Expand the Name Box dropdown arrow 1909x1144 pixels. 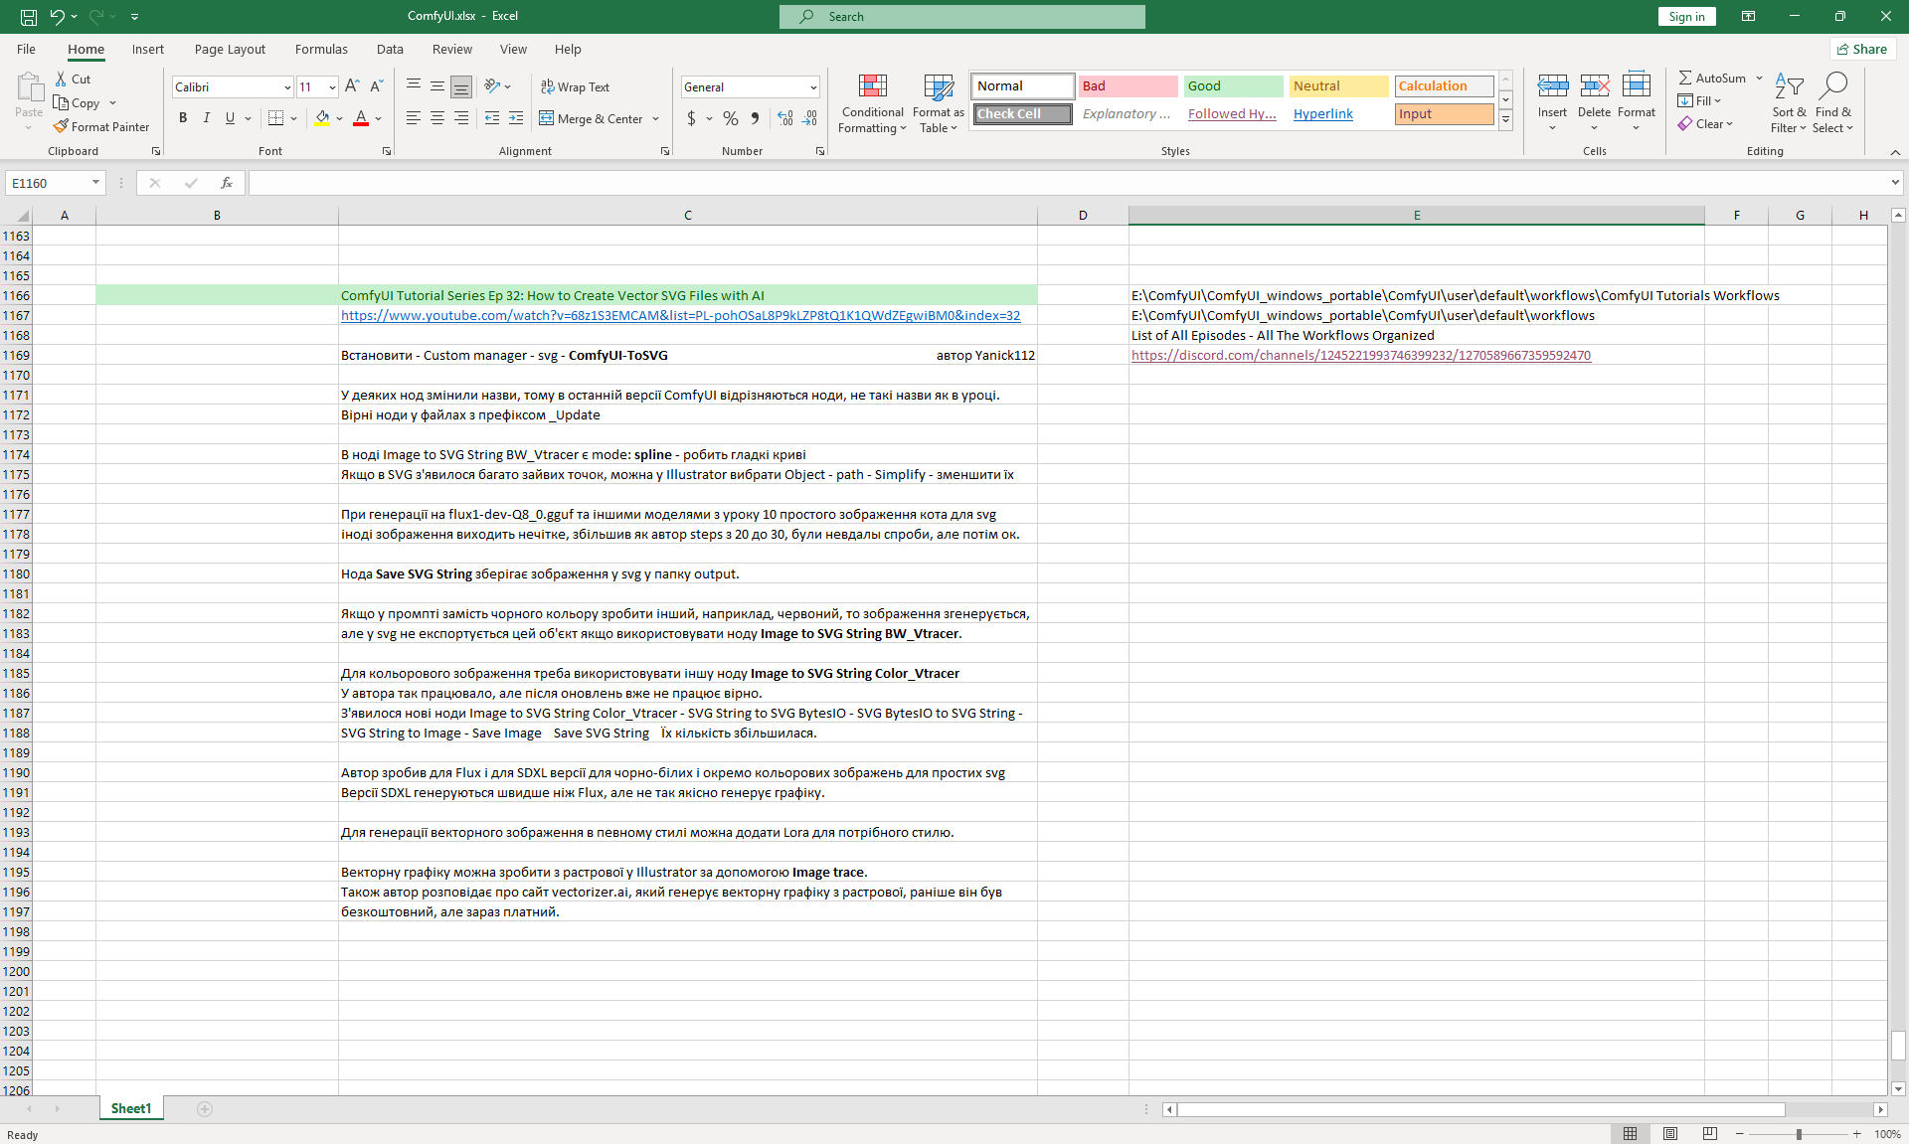[95, 183]
